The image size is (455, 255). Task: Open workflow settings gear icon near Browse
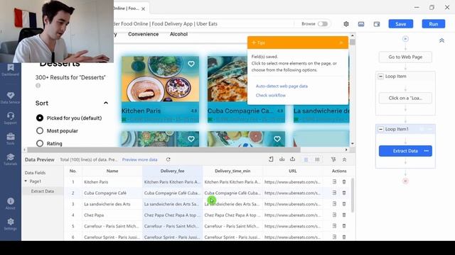tap(346, 24)
